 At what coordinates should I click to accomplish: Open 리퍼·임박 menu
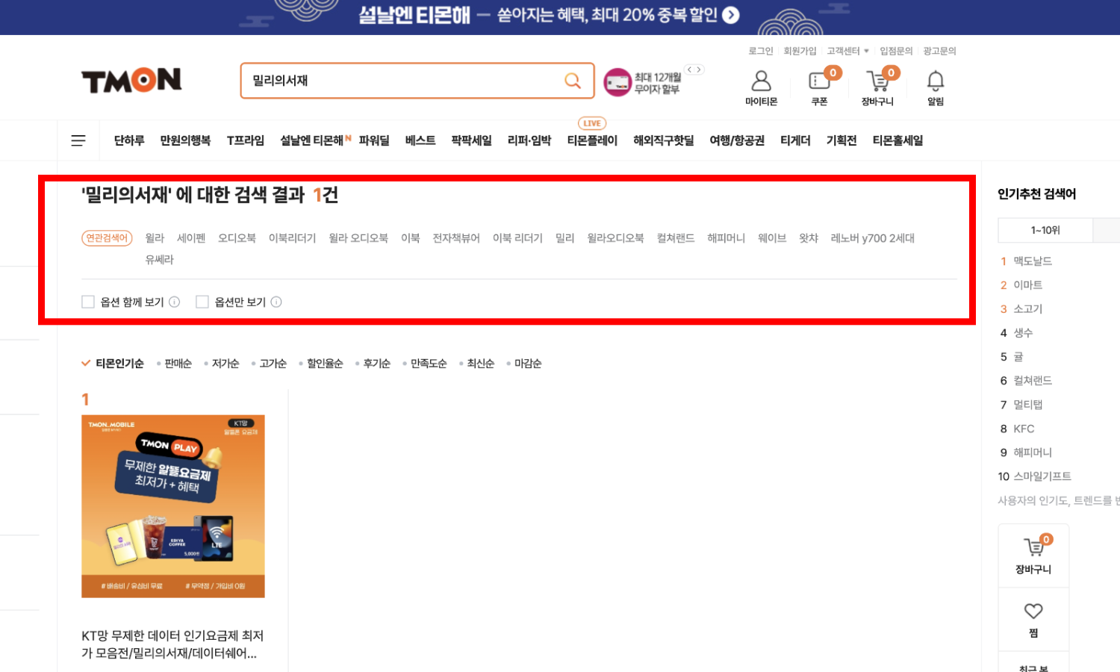(529, 140)
